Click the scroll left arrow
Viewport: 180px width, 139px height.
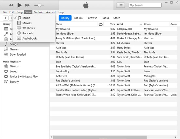click(x=51, y=137)
